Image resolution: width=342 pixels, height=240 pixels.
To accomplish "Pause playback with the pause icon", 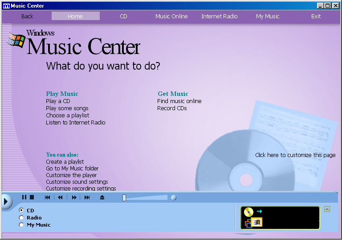I will pyautogui.click(x=24, y=197).
